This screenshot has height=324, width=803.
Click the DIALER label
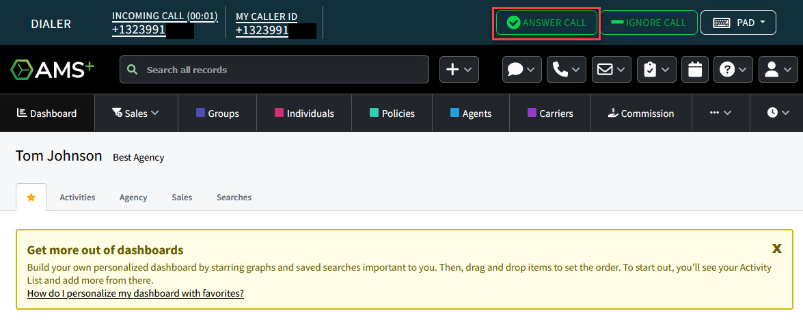coord(51,23)
